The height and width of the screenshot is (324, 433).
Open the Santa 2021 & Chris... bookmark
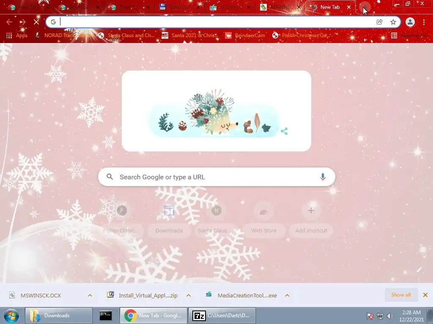click(190, 35)
